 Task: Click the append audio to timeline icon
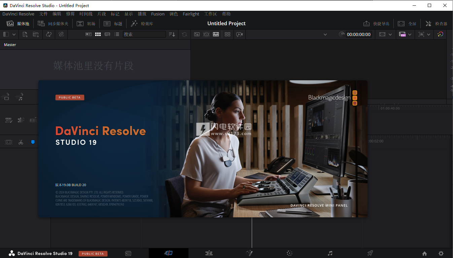20,97
